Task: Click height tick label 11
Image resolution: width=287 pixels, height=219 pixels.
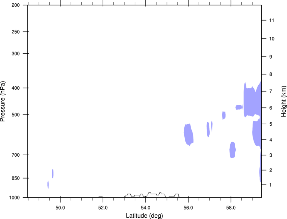Action: [271, 20]
